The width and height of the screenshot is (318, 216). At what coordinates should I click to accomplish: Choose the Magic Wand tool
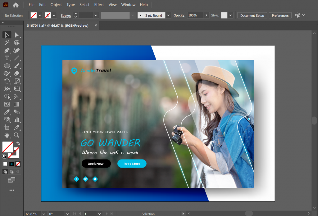point(7,43)
